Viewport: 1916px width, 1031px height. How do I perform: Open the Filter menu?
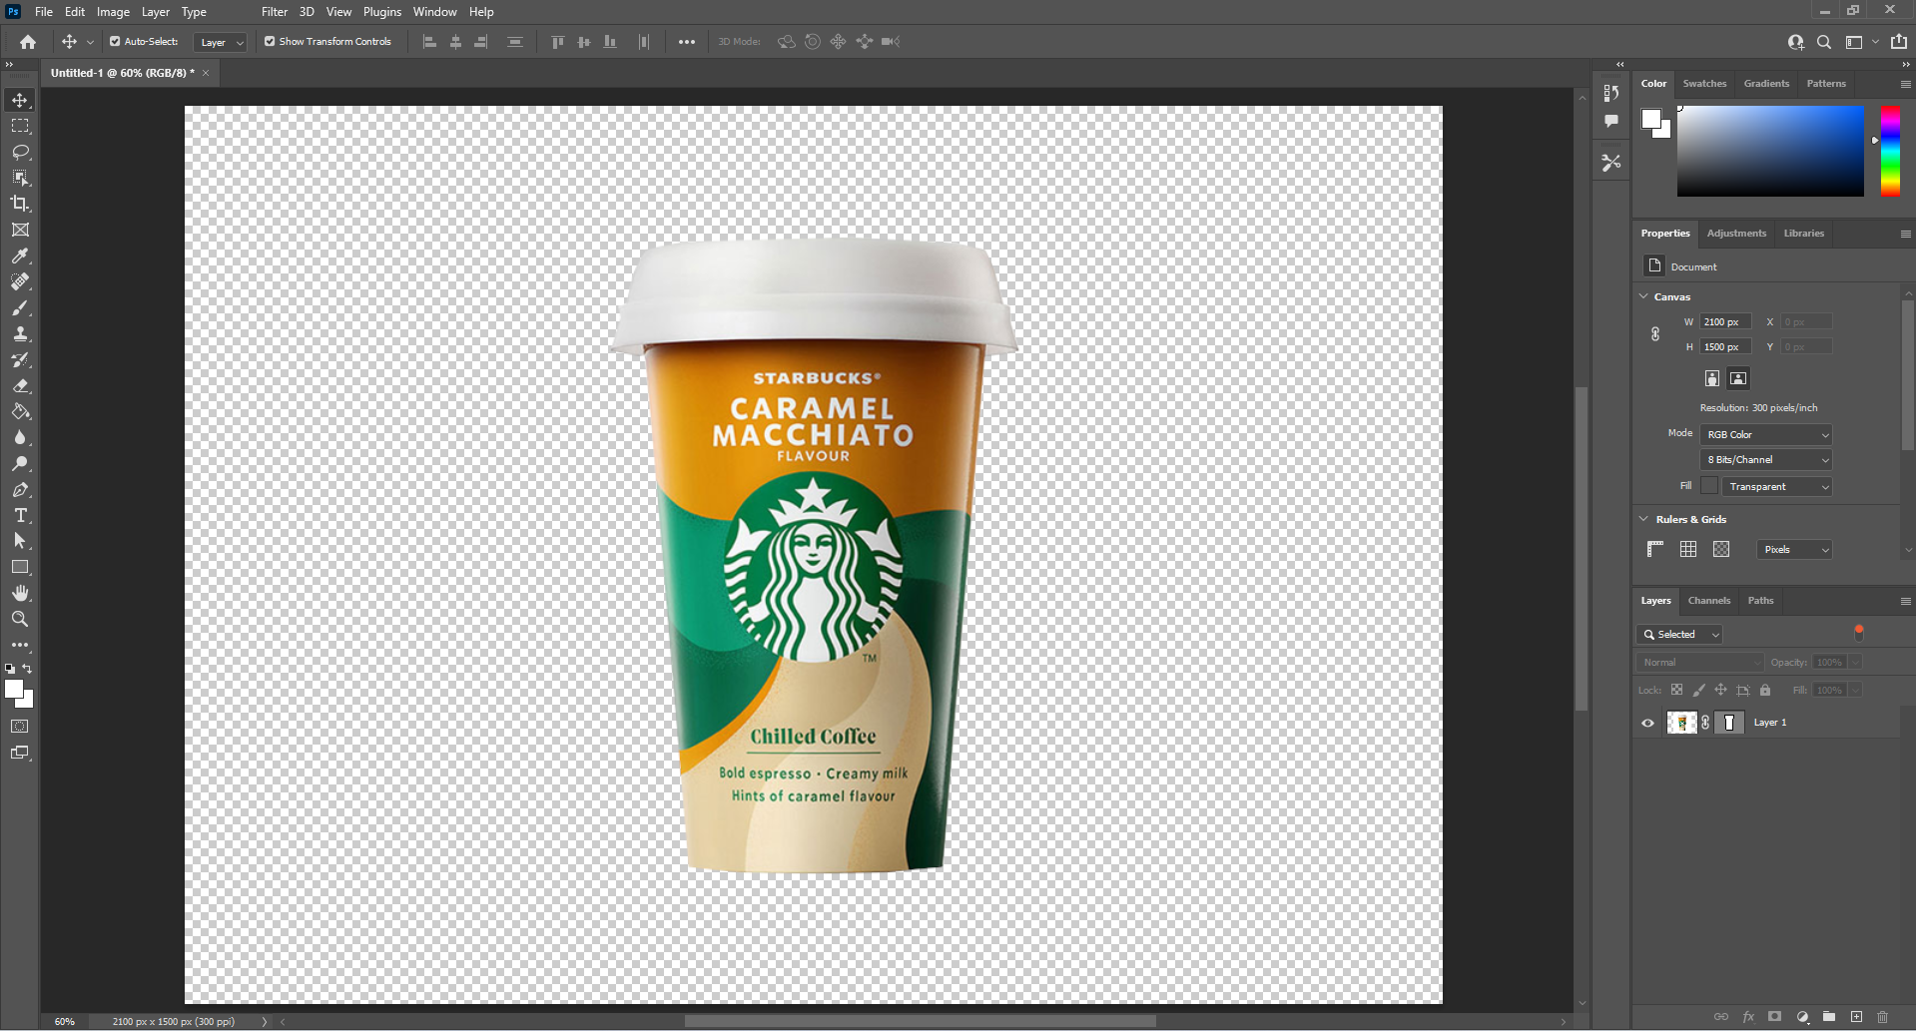tap(274, 11)
